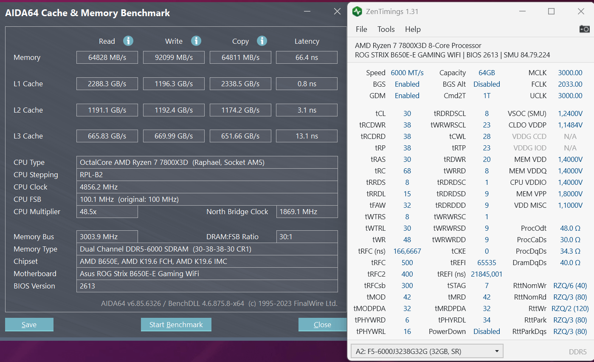This screenshot has height=362, width=594.
Task: Click VSOC (SMU) voltage 1,2400V
Action: point(570,113)
